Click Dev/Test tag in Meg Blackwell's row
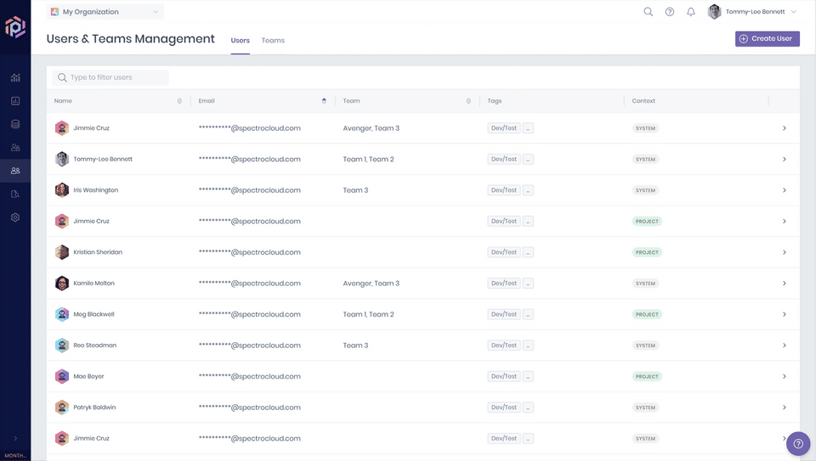The image size is (816, 461). click(x=504, y=314)
